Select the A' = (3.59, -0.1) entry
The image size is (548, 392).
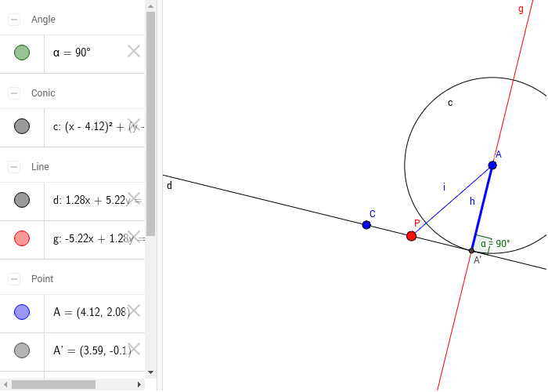(x=92, y=350)
